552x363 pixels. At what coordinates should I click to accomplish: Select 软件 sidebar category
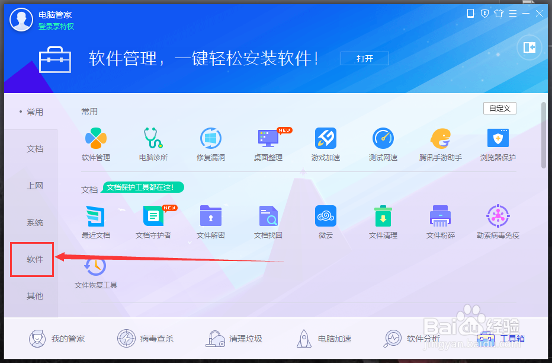click(35, 259)
